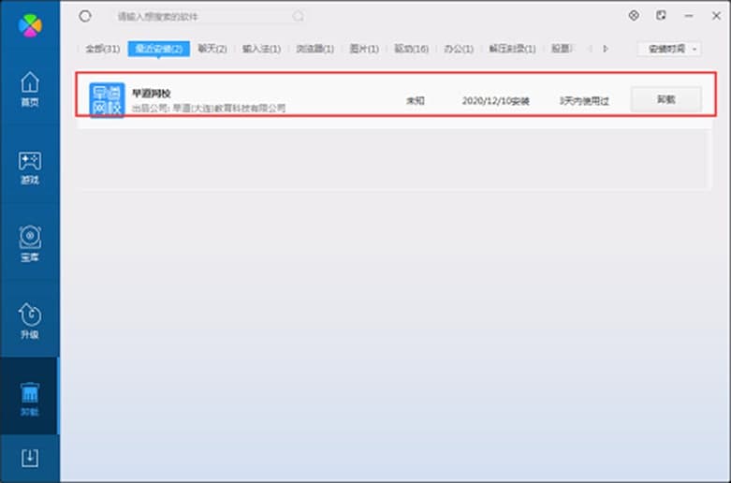Switch to the 输入法(1) category tab

coord(261,49)
